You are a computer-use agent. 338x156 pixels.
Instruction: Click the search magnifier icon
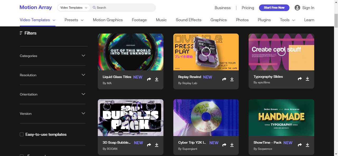pyautogui.click(x=94, y=8)
